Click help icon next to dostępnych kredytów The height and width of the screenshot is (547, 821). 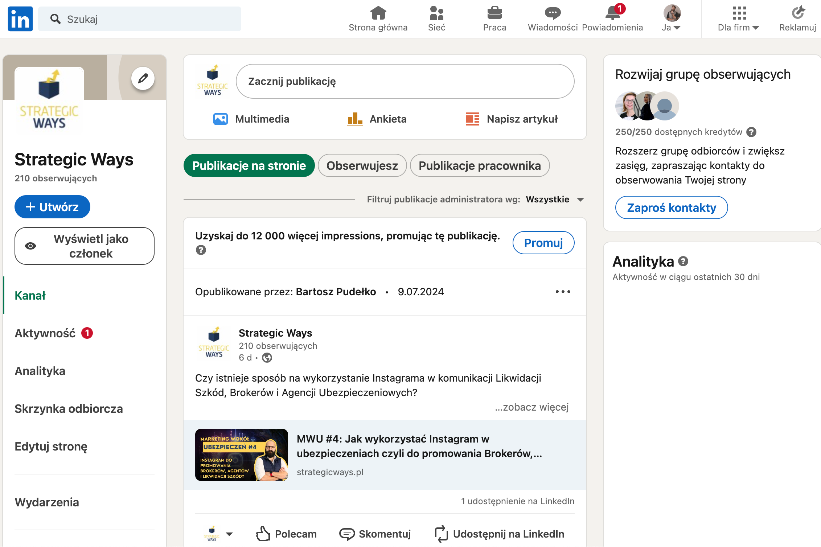point(751,132)
